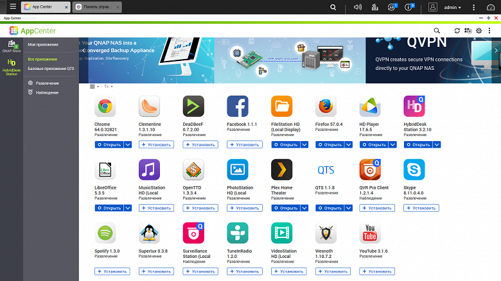
Task: Open the sort order dropdown
Action: [x=108, y=87]
